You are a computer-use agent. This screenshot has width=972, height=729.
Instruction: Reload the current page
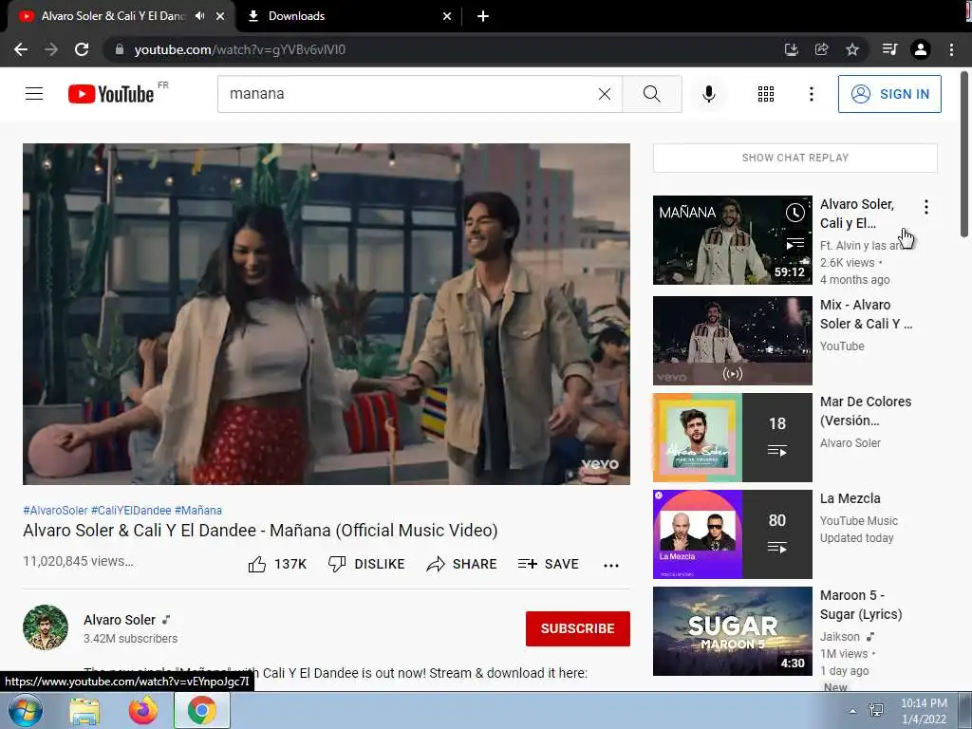(x=82, y=49)
